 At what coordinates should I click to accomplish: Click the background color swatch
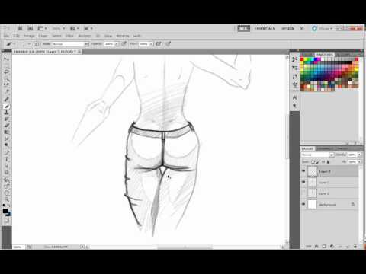click(8, 214)
